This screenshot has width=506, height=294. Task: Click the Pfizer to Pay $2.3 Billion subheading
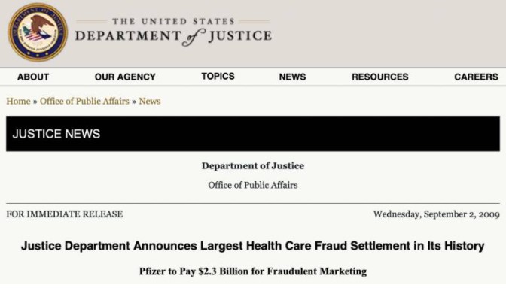(253, 271)
